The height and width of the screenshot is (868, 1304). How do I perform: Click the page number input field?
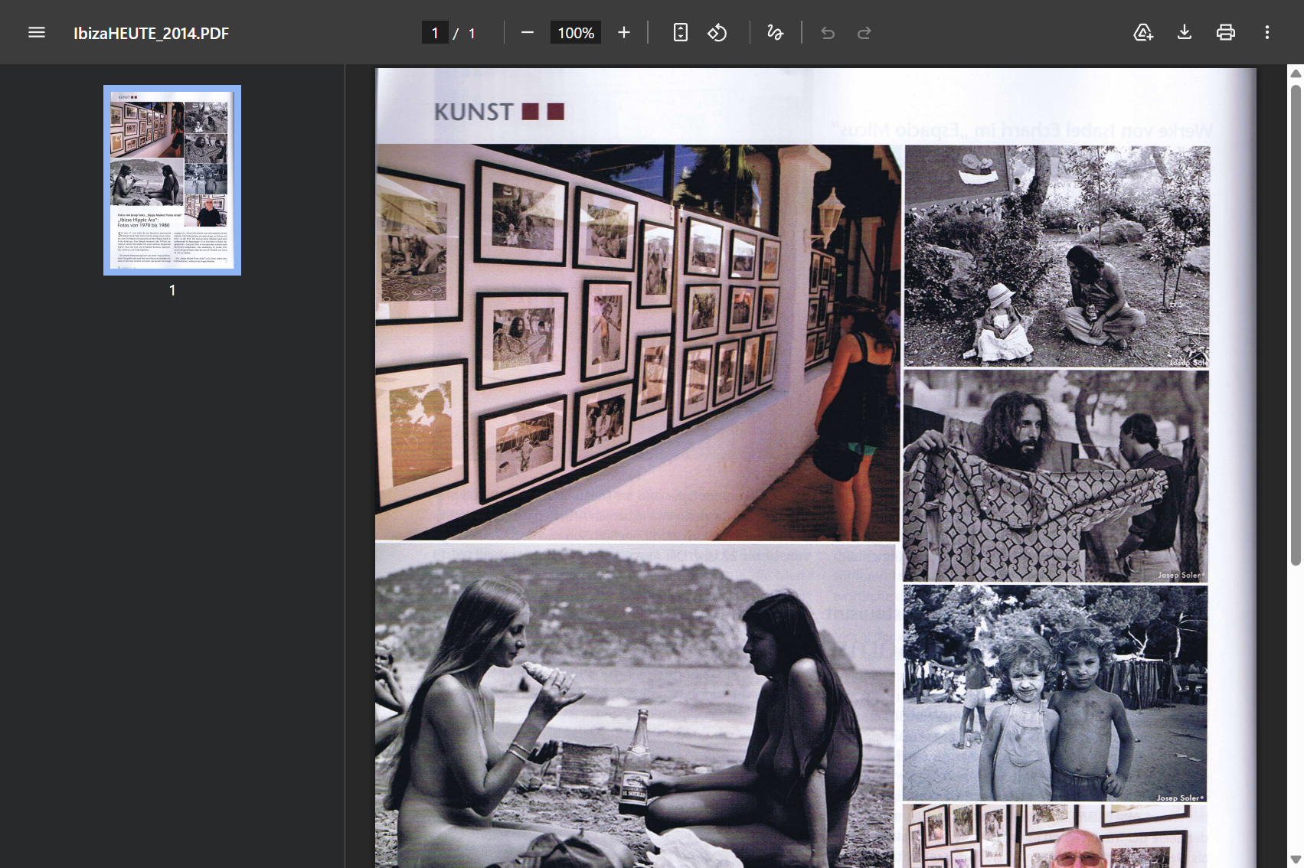(435, 32)
